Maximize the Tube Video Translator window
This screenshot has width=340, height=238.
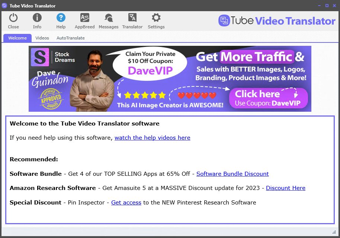327,6
